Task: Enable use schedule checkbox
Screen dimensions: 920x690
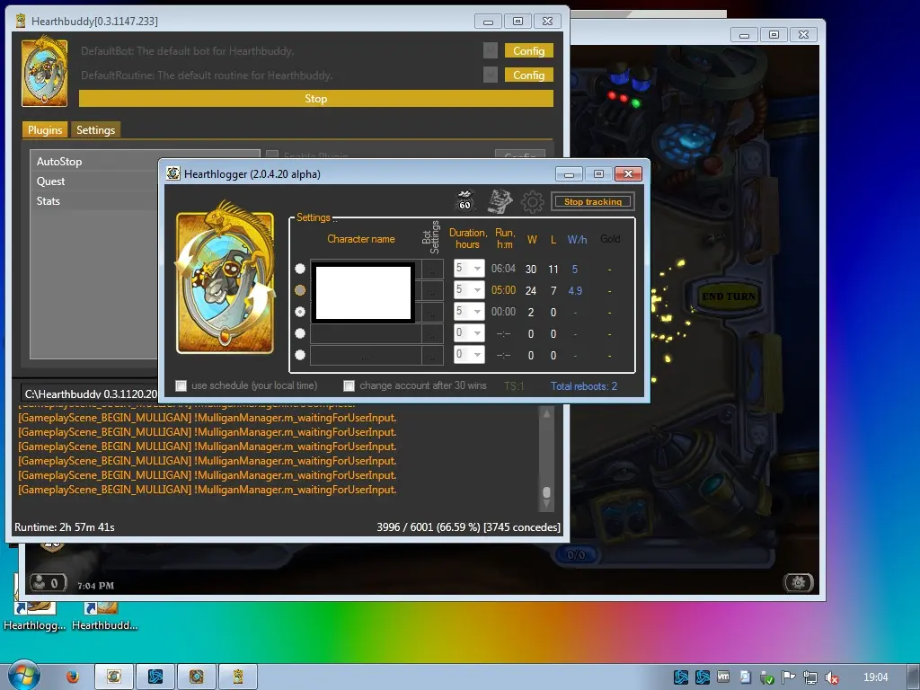Action: click(x=181, y=385)
